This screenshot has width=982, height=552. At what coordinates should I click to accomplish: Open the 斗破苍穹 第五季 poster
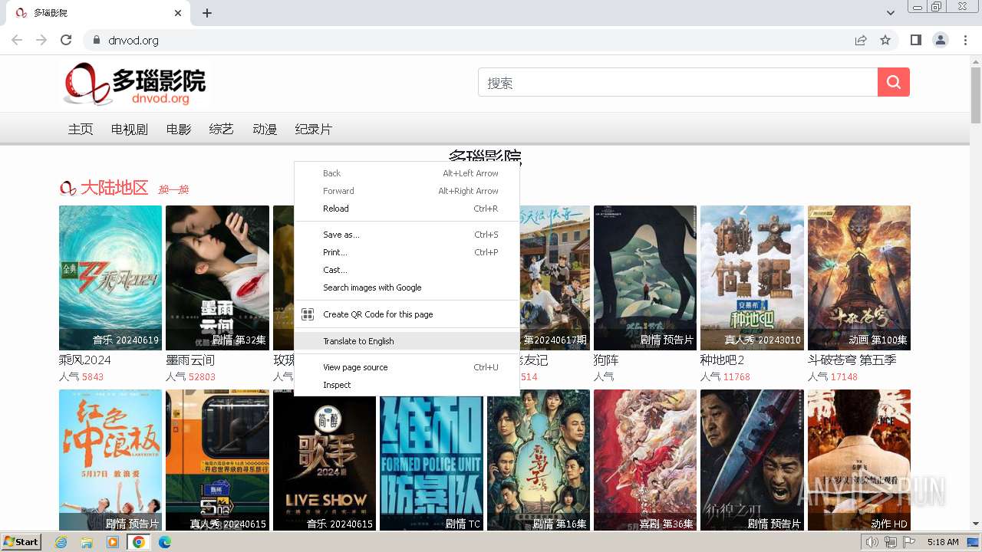click(859, 278)
